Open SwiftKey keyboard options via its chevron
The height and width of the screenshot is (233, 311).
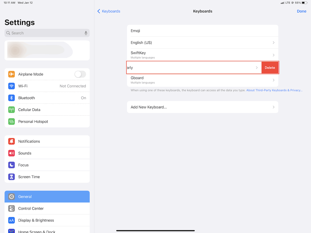pyautogui.click(x=273, y=55)
